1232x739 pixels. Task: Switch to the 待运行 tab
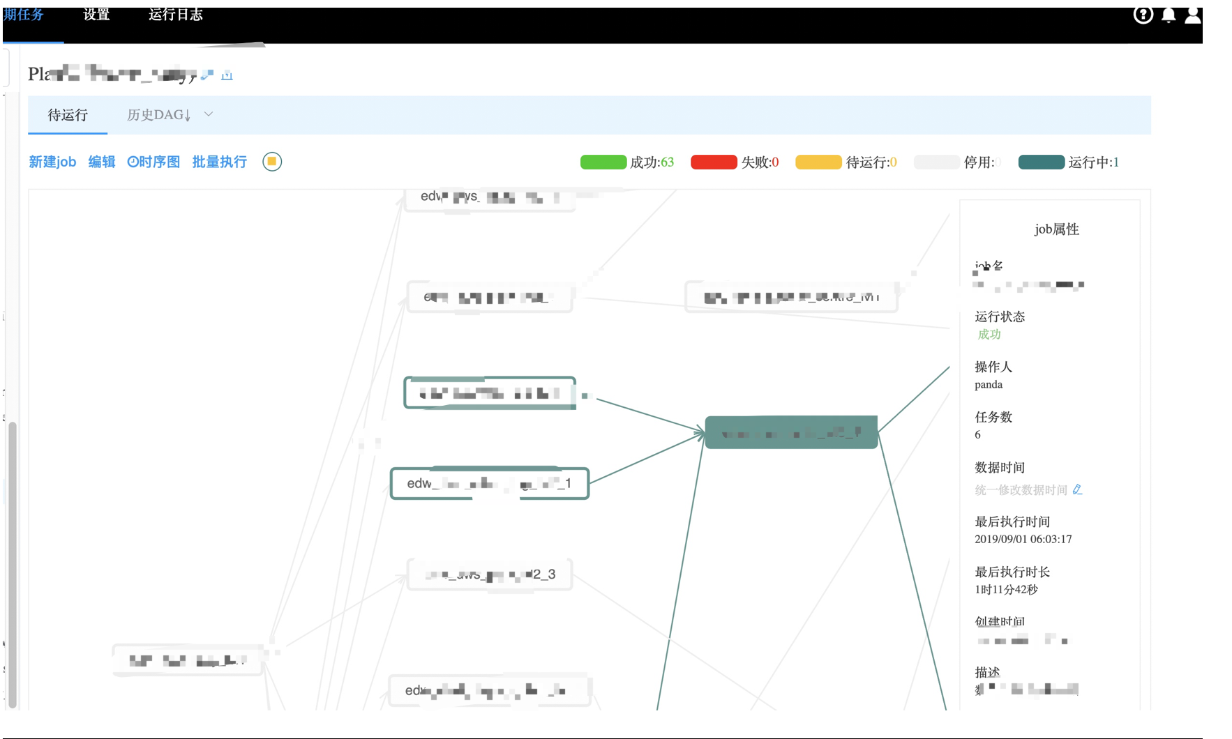(x=68, y=115)
